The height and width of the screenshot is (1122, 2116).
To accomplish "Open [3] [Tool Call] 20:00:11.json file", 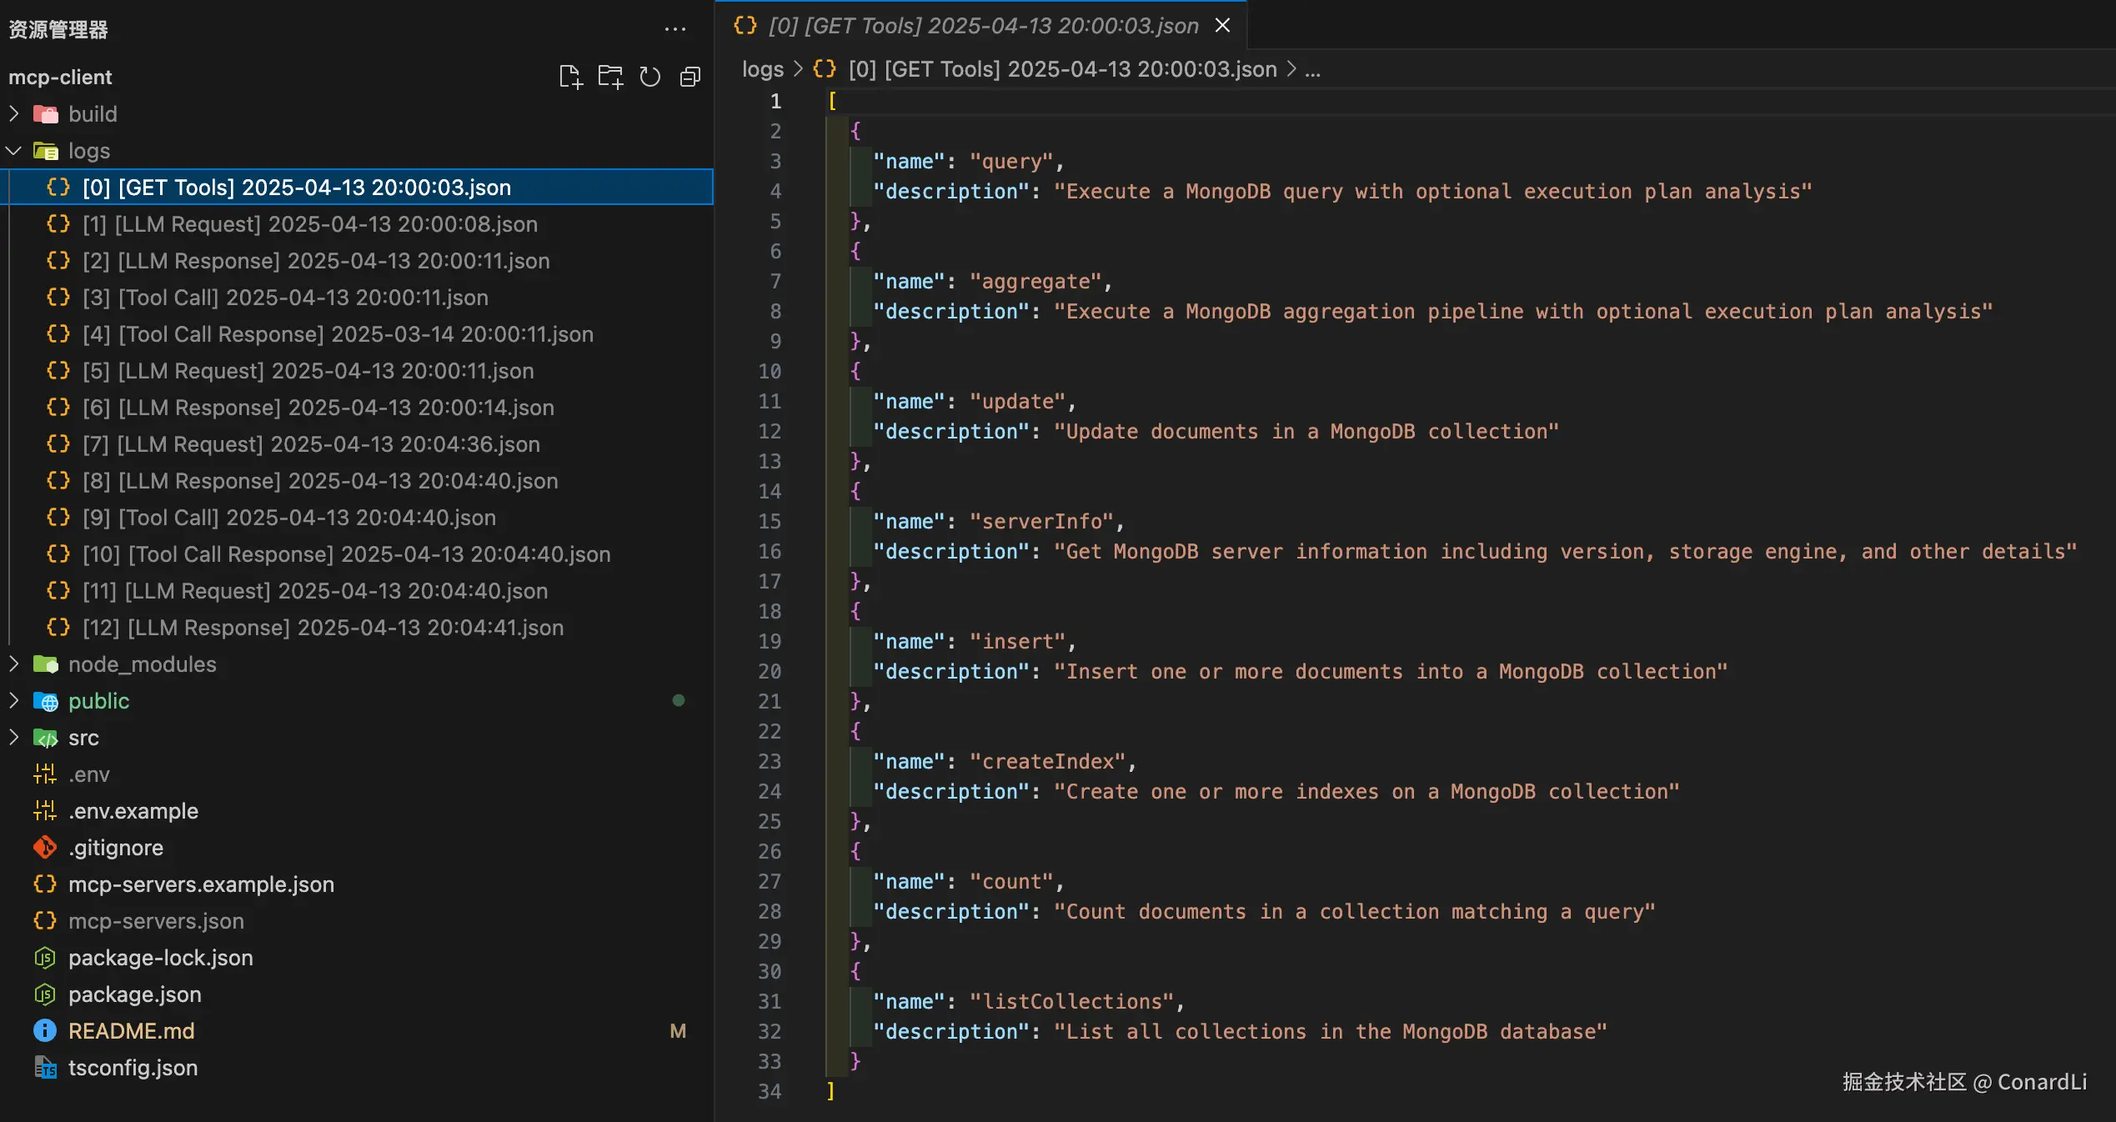I will (x=285, y=297).
